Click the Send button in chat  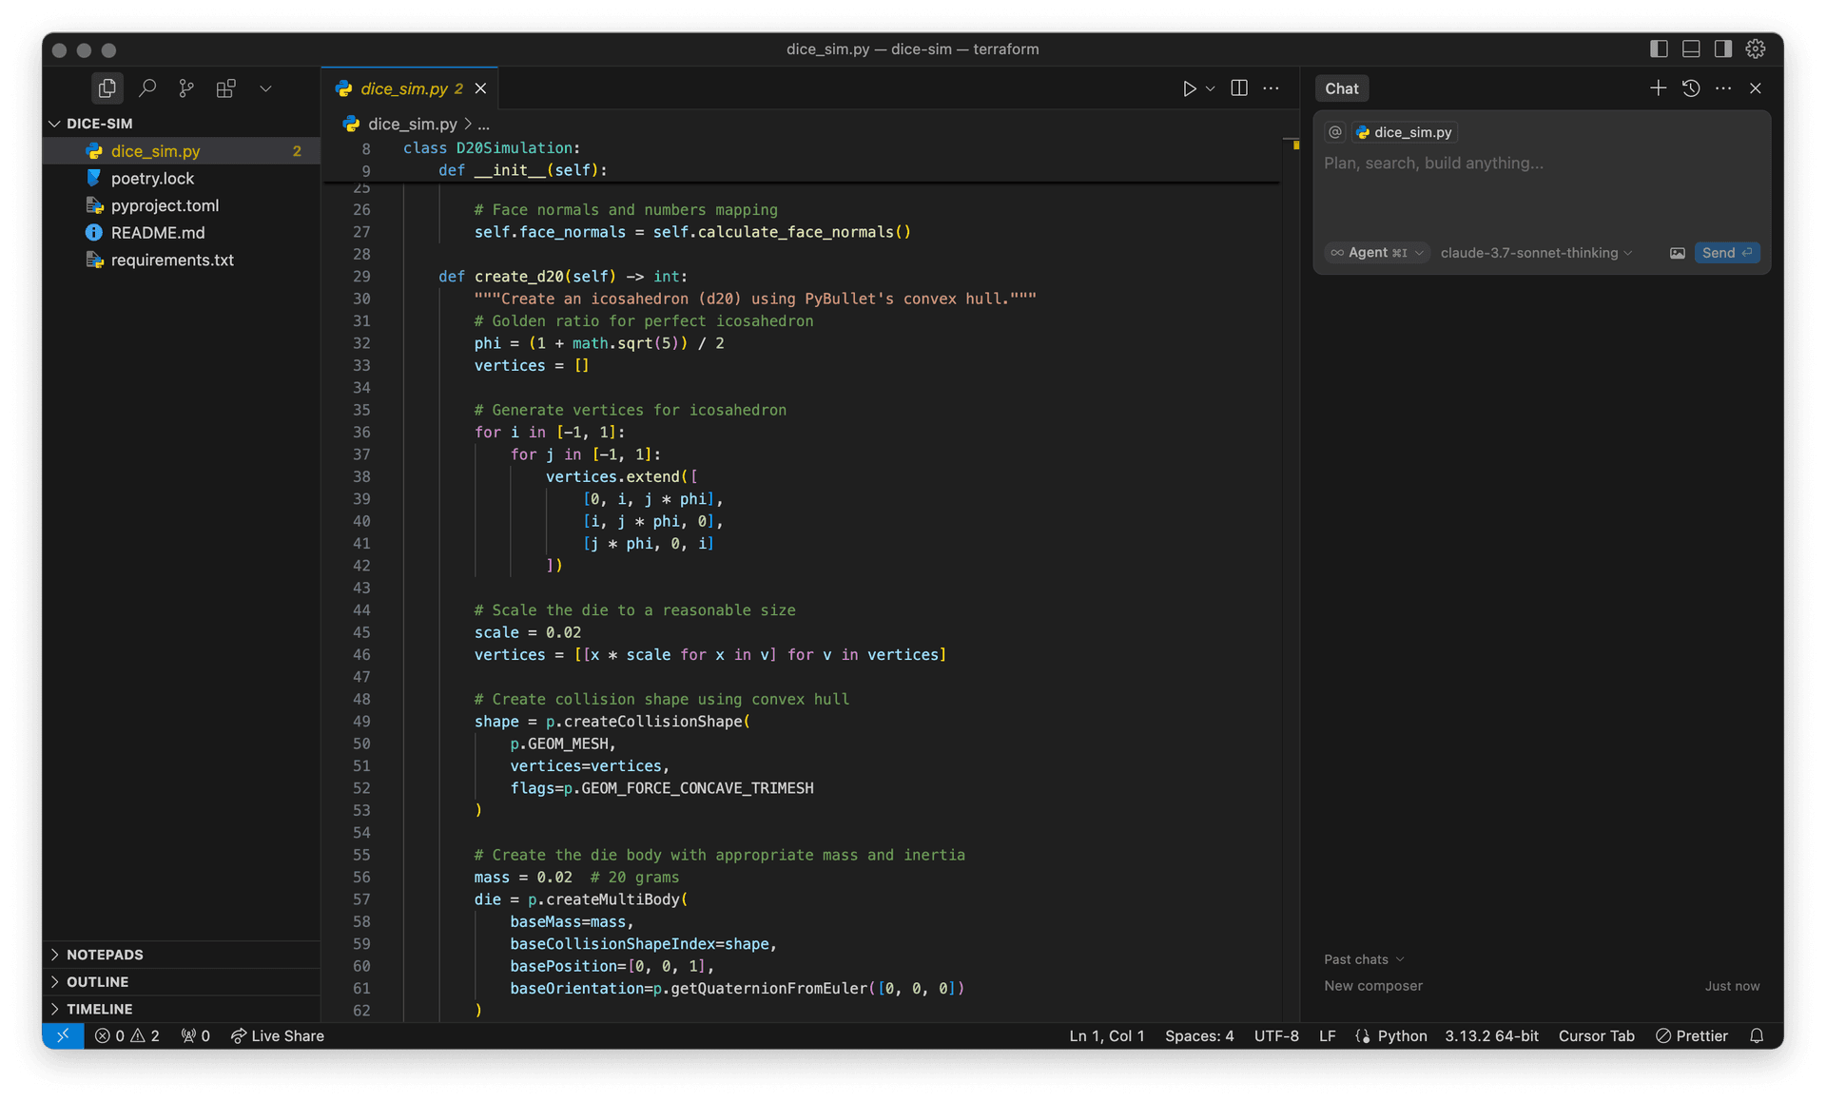click(1725, 253)
